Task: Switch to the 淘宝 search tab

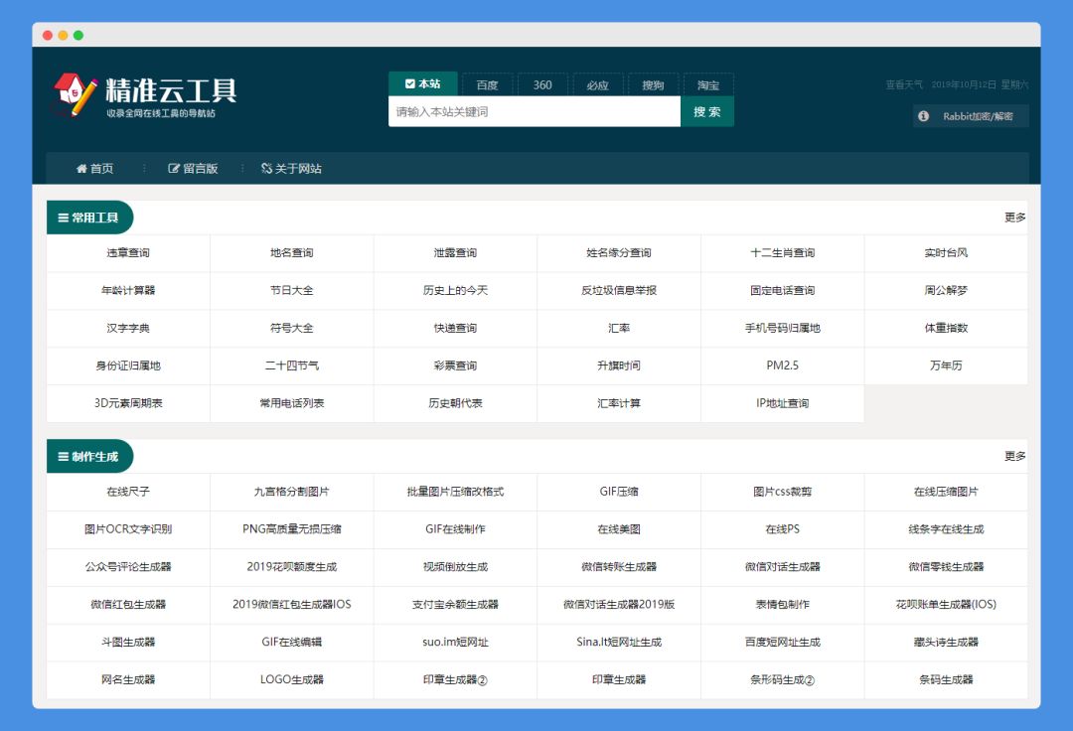Action: [707, 84]
